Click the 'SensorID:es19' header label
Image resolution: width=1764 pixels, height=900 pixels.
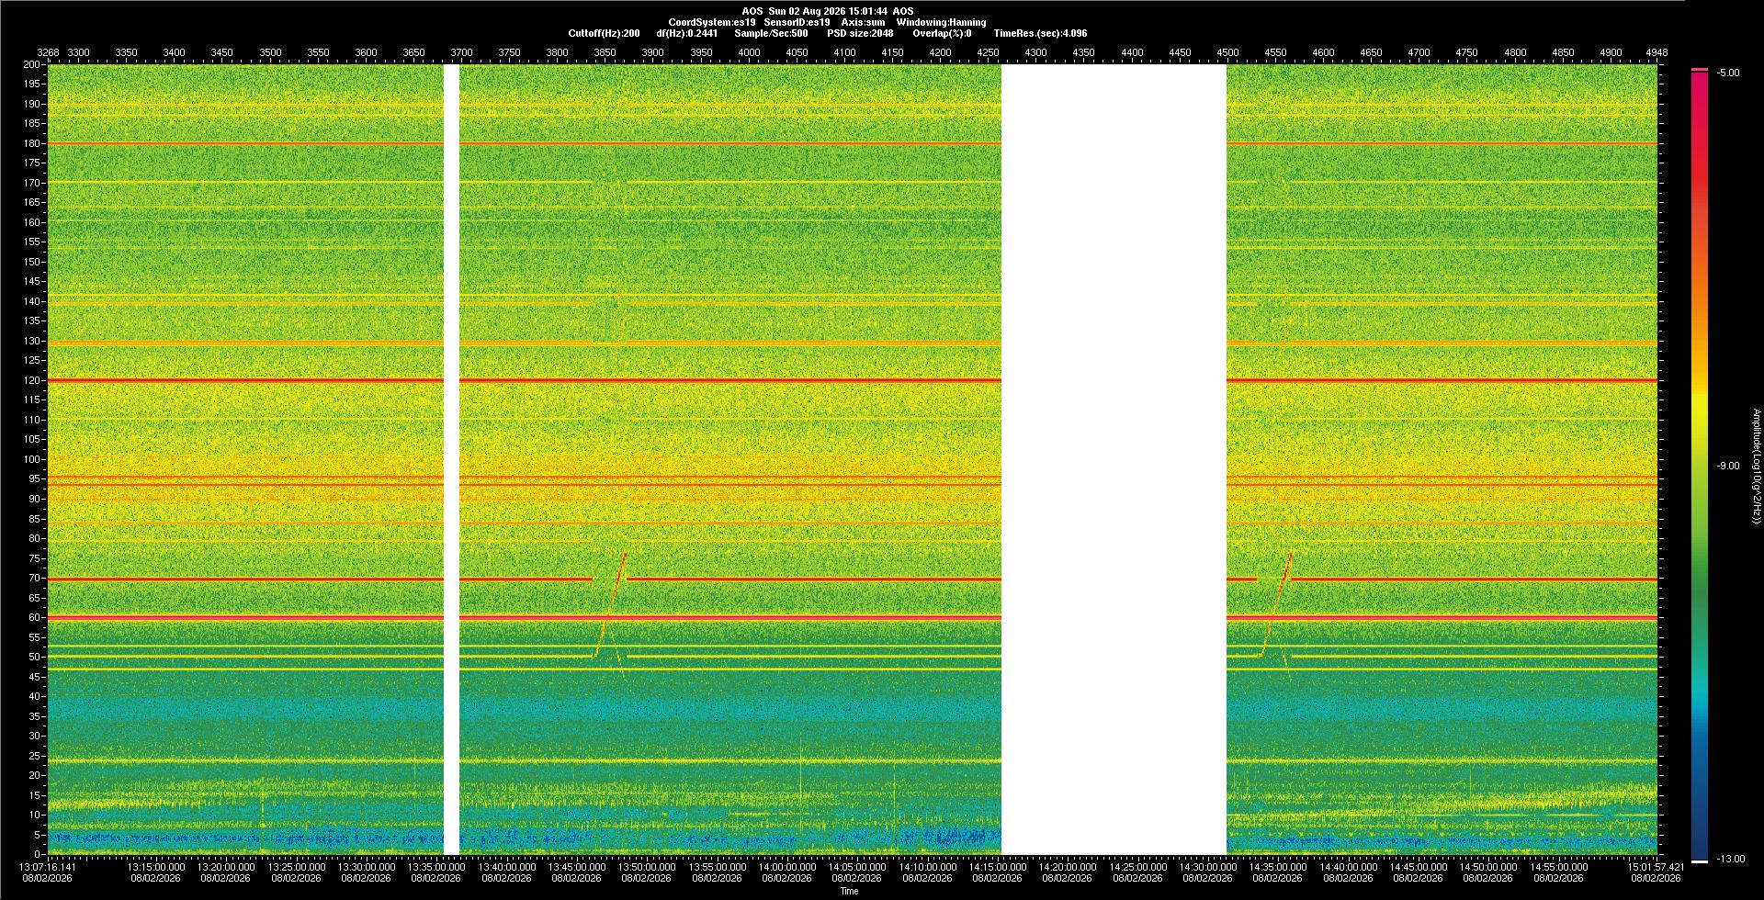coord(797,22)
